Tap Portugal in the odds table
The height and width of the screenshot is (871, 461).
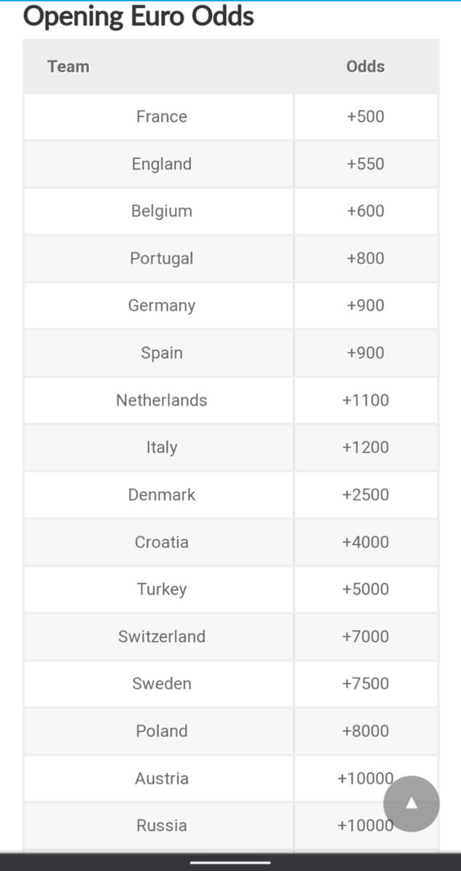click(x=161, y=258)
